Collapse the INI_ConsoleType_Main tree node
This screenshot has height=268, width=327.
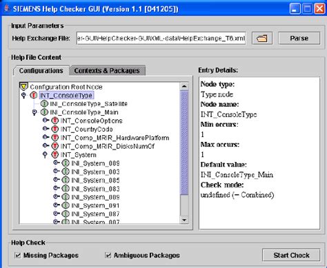(34, 112)
